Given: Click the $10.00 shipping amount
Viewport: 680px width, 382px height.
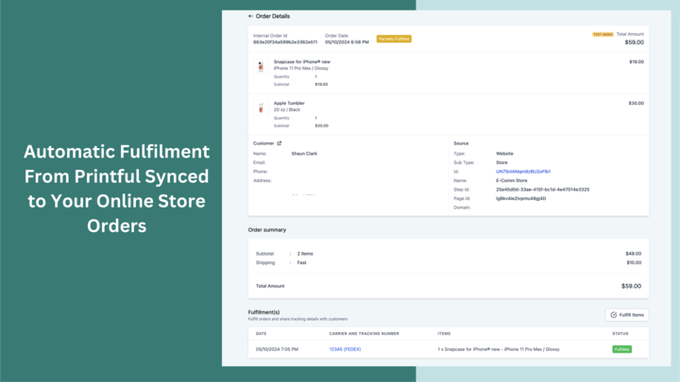Looking at the screenshot, I should click(634, 263).
